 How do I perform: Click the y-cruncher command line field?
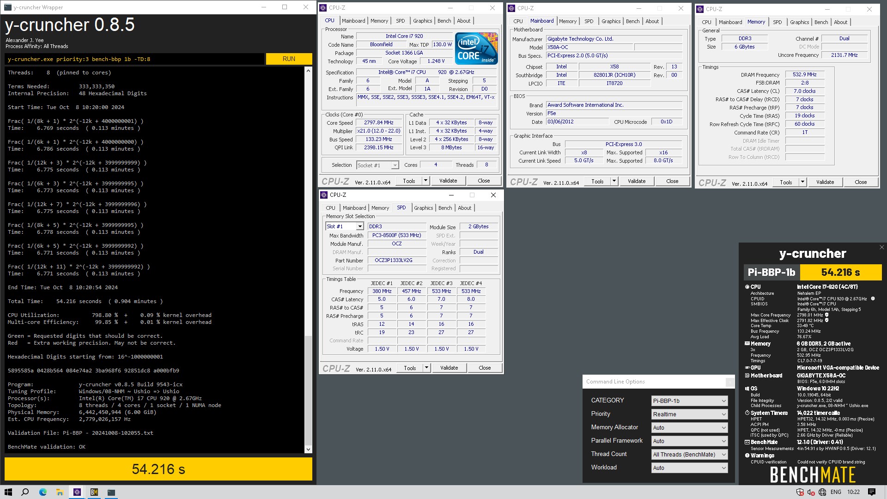coord(134,59)
